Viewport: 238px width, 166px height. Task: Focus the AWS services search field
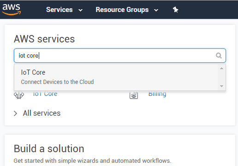[x=120, y=55]
